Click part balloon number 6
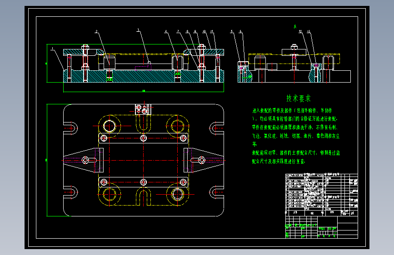 (240, 32)
